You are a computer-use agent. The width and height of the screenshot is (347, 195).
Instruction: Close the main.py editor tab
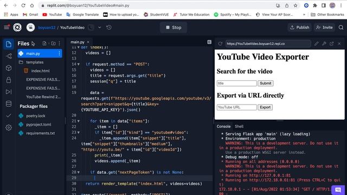pyautogui.click(x=88, y=42)
